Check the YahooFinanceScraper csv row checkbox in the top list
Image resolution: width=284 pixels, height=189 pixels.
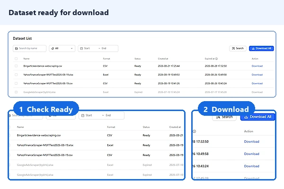pyautogui.click(x=16, y=83)
